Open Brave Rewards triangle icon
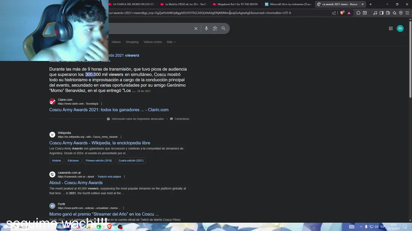The width and height of the screenshot is (412, 231). tap(349, 13)
